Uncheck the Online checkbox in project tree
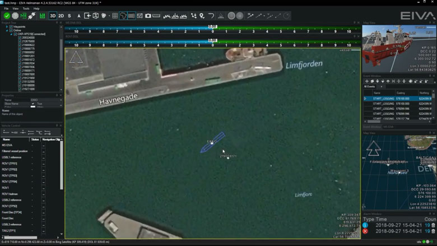The height and width of the screenshot is (246, 437). click(x=11, y=31)
